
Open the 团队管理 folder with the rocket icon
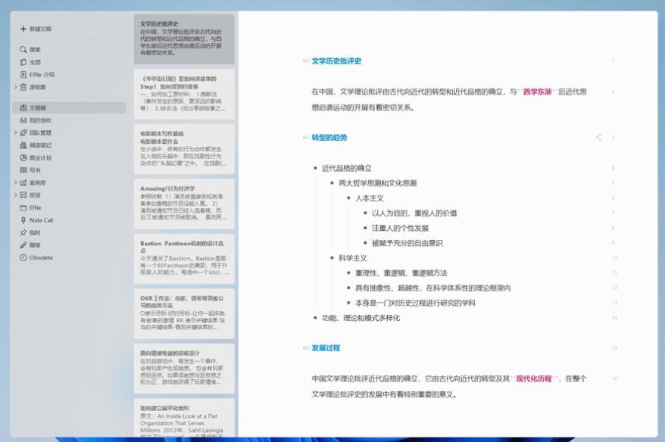[35, 132]
